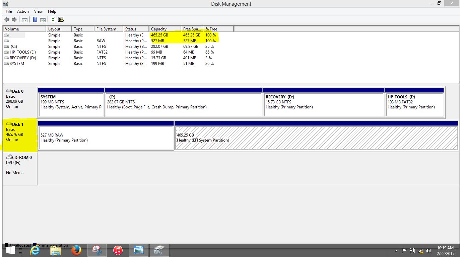Viewport: 460px width, 257px height.
Task: Click the 282.07 GB capacity cell
Action: tap(159, 47)
